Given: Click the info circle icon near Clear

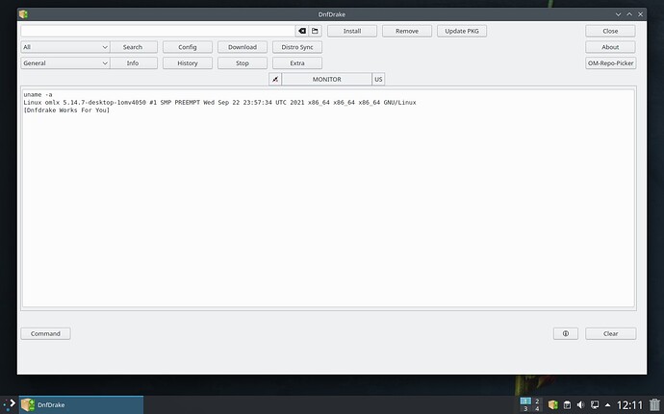Looking at the screenshot, I should point(565,333).
